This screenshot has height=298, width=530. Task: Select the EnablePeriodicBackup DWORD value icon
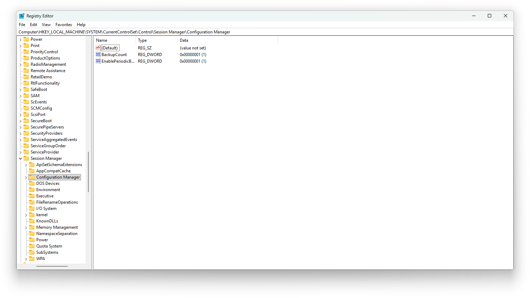[98, 61]
